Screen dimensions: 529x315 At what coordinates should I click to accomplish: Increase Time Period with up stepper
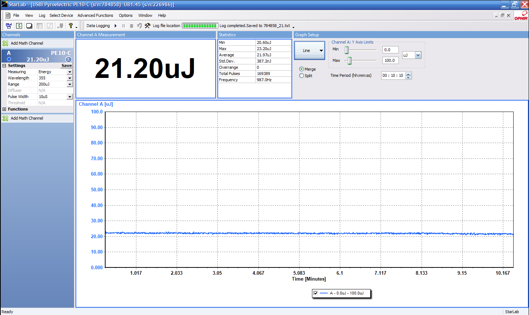[409, 74]
